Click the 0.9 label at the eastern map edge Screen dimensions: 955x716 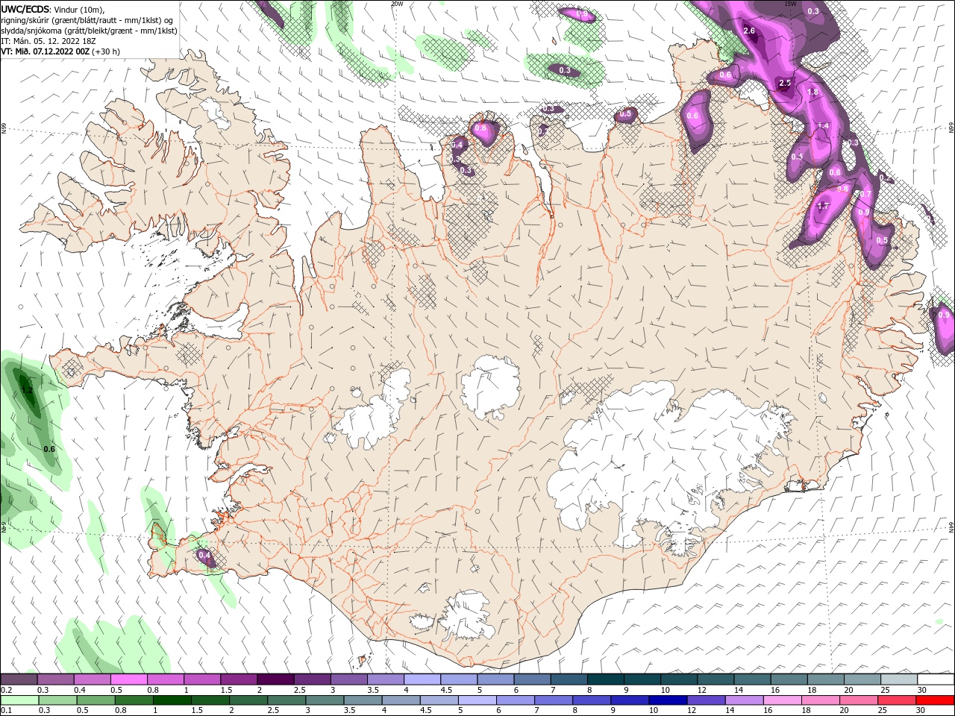(x=944, y=315)
